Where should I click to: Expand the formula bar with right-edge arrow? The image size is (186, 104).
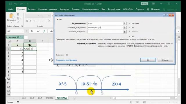coord(178,31)
